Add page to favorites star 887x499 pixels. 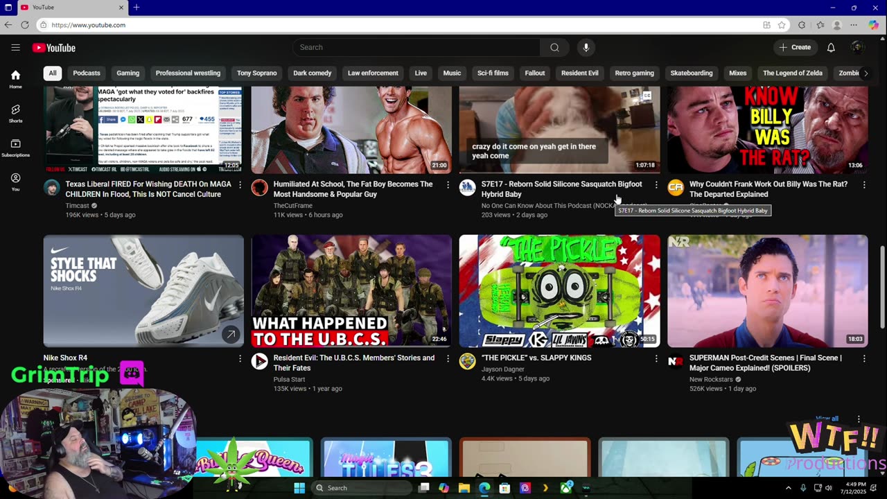(x=782, y=25)
